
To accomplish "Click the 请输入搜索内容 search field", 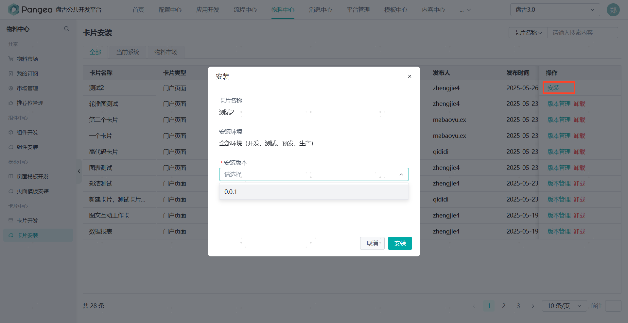I will [x=582, y=33].
